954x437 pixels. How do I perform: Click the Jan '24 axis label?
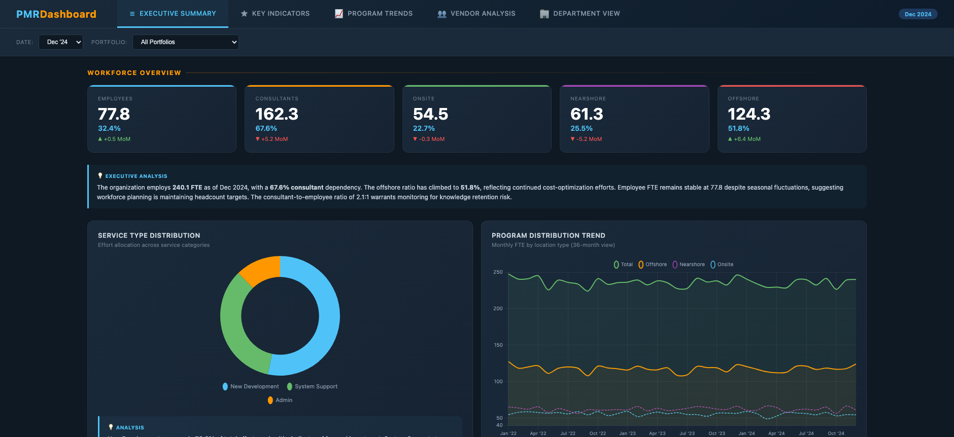click(746, 433)
